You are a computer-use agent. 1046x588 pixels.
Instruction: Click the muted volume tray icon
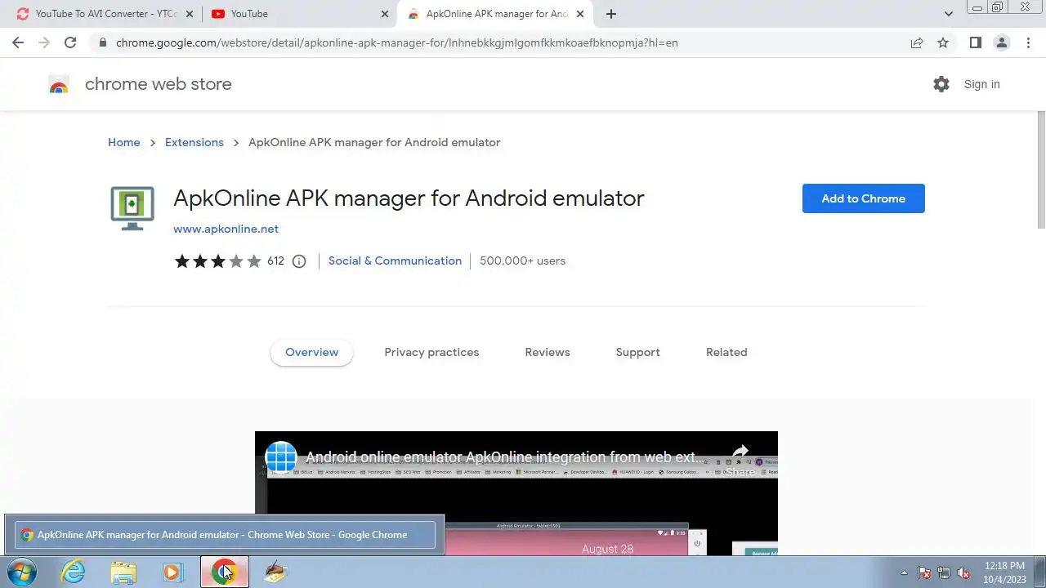963,572
